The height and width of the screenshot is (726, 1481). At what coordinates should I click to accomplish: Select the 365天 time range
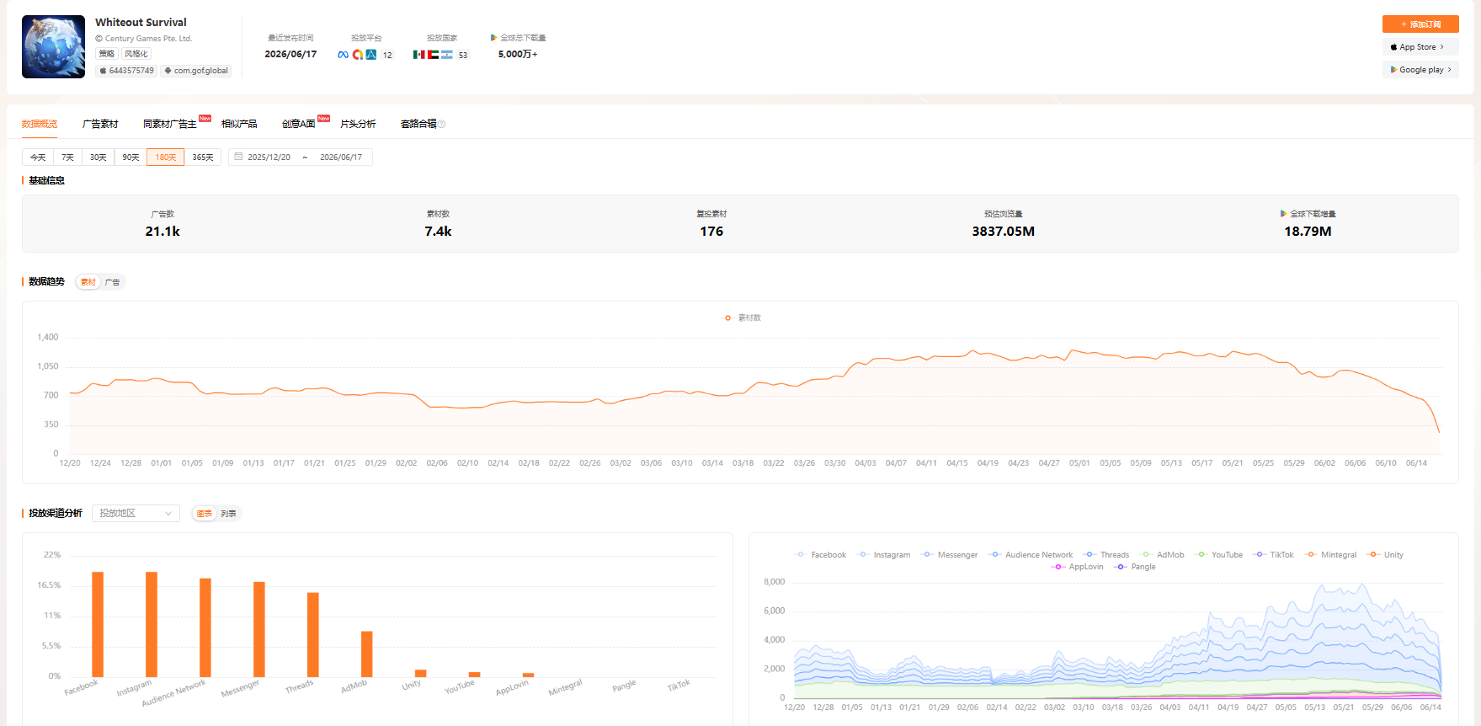point(203,157)
